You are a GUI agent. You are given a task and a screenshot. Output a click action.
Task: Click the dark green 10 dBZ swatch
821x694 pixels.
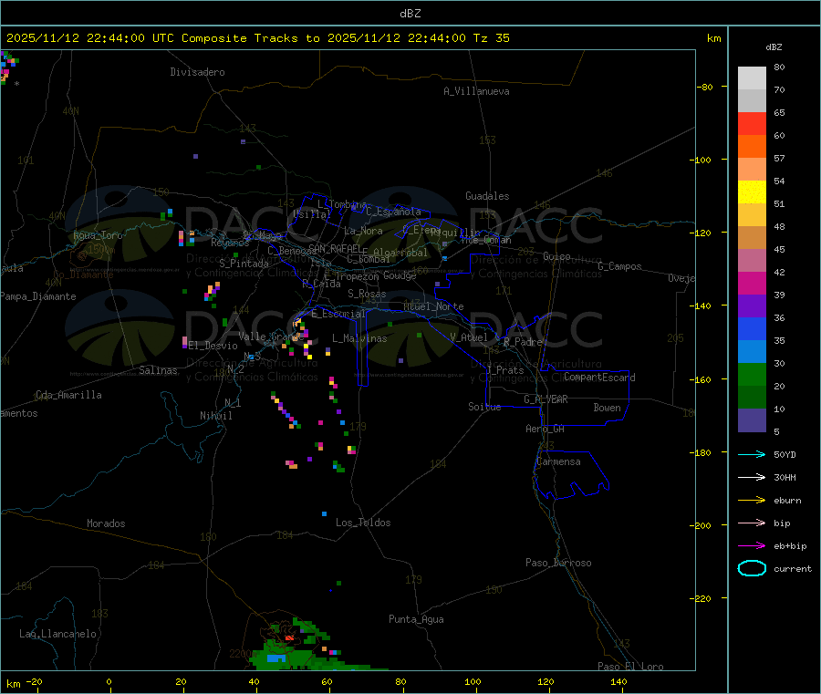coord(752,398)
